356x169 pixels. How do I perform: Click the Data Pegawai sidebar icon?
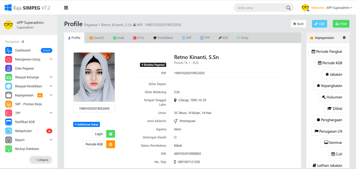(x=9, y=68)
